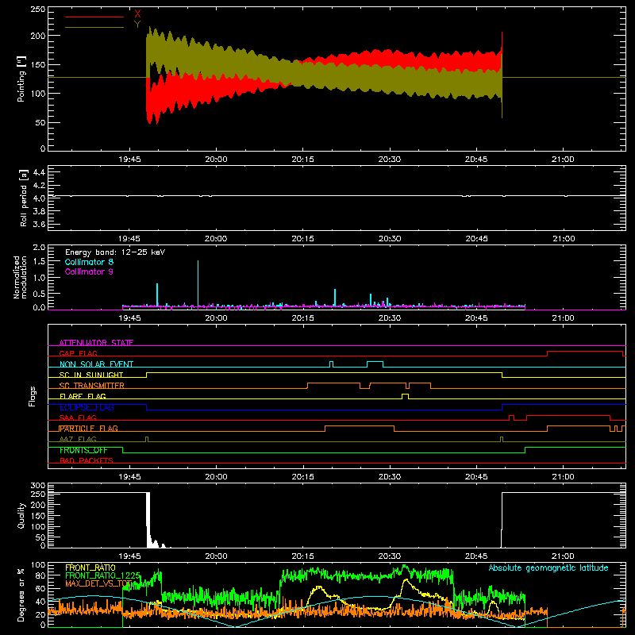Image resolution: width=635 pixels, height=635 pixels.
Task: Click the NON_SOLAR_EVENT flag label
Action: tap(96, 364)
